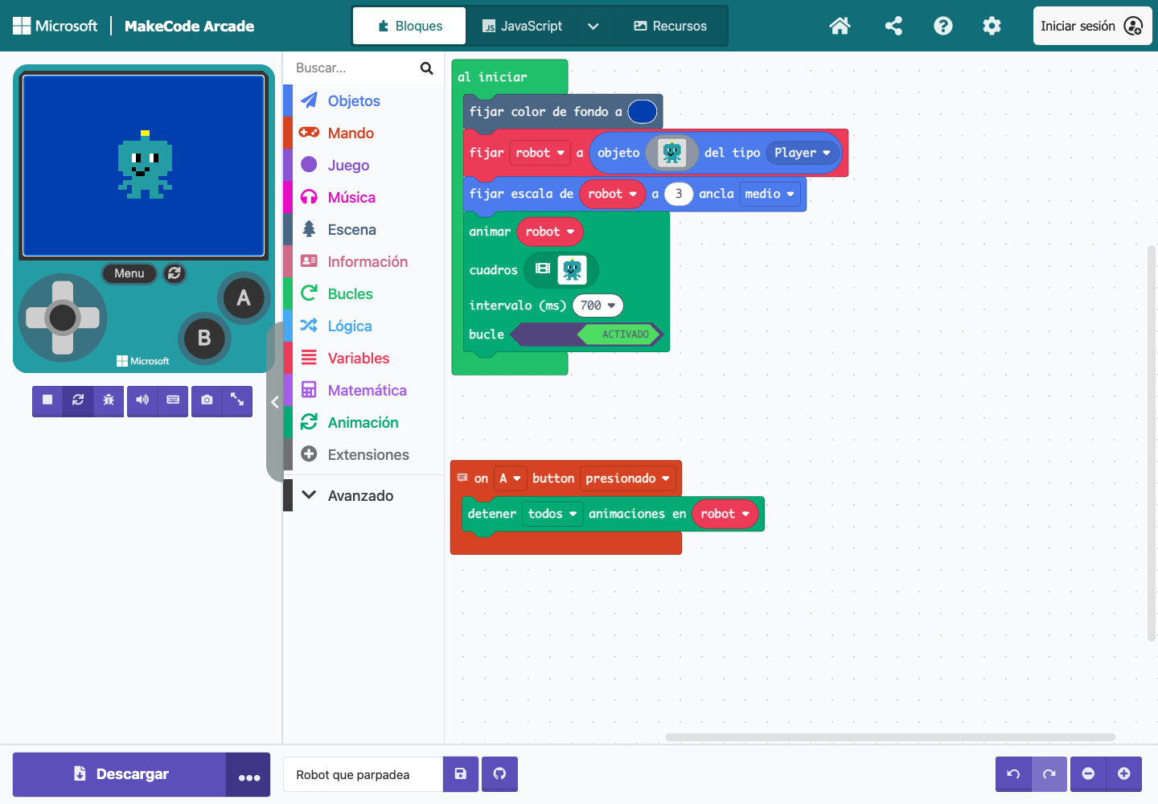Click the reset icon next to Menu
This screenshot has width=1158, height=804.
click(175, 273)
